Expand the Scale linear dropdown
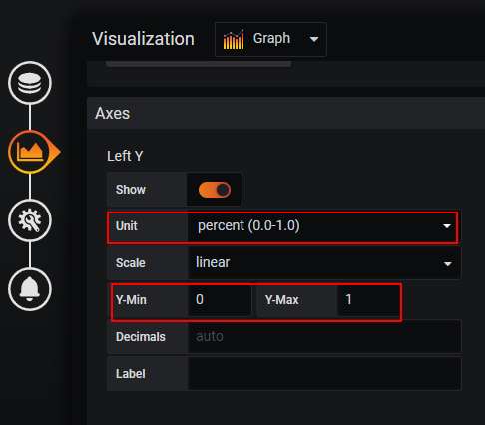The image size is (485, 425). tap(324, 263)
